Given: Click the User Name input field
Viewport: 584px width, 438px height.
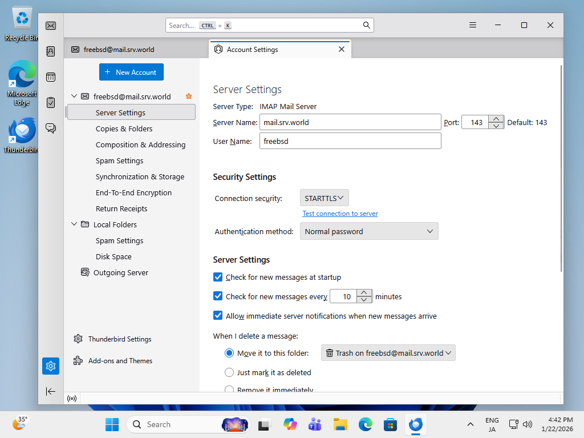Looking at the screenshot, I should point(350,141).
